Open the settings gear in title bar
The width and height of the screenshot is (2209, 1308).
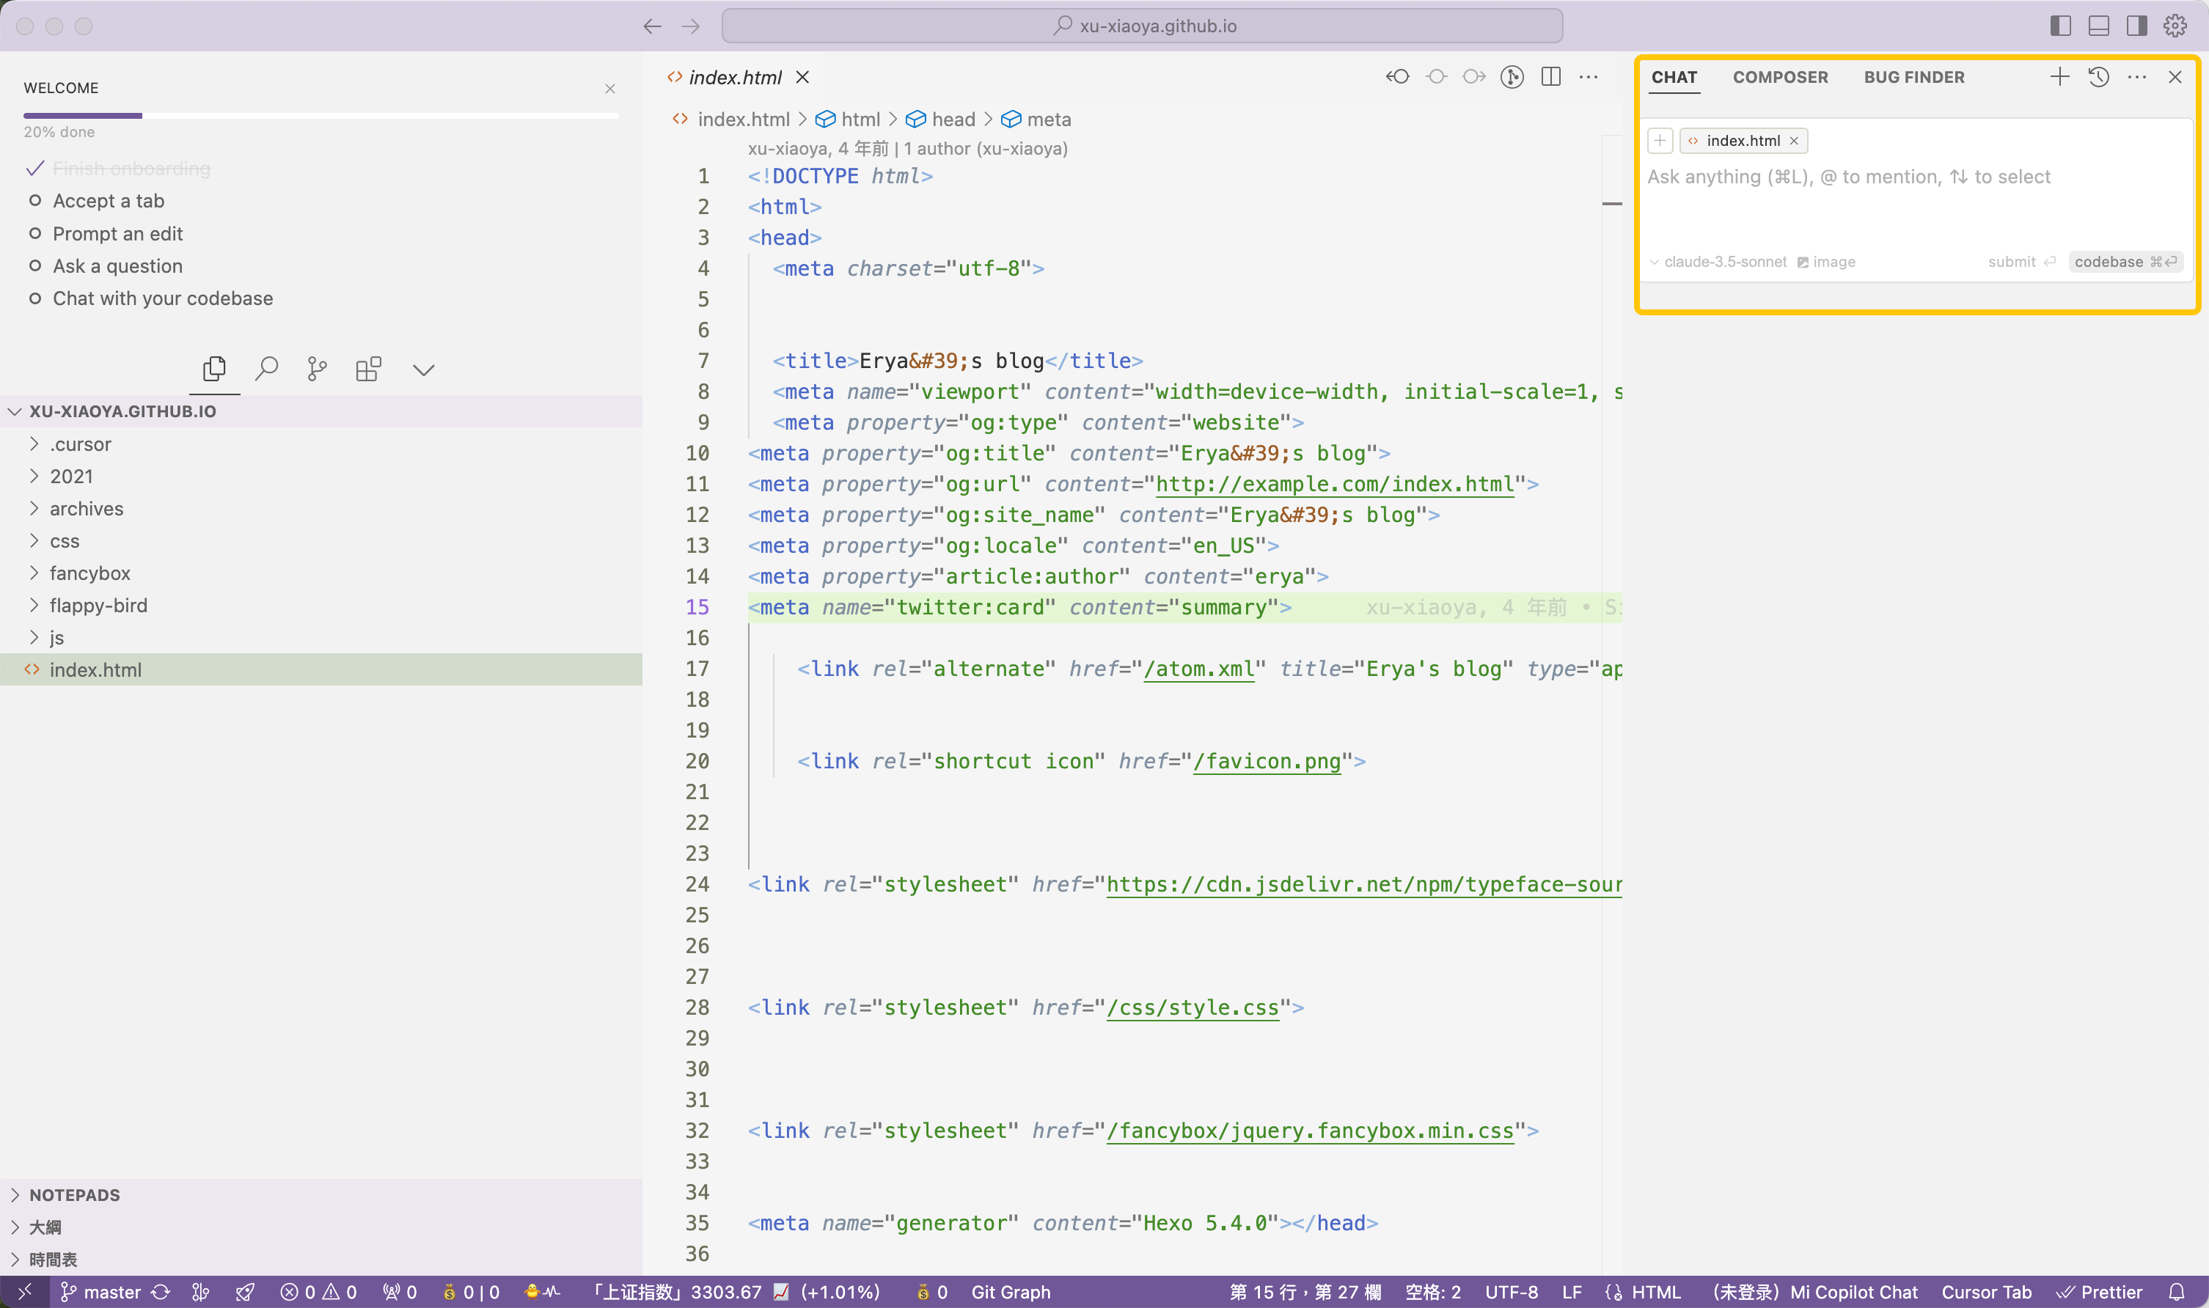coord(2175,26)
